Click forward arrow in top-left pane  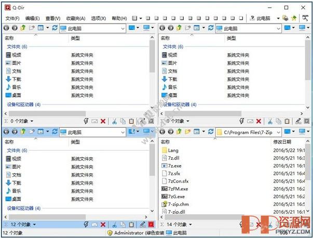[15, 28]
